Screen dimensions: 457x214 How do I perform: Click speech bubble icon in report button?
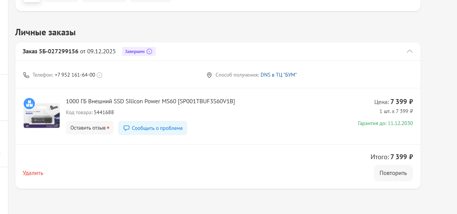[x=126, y=128]
